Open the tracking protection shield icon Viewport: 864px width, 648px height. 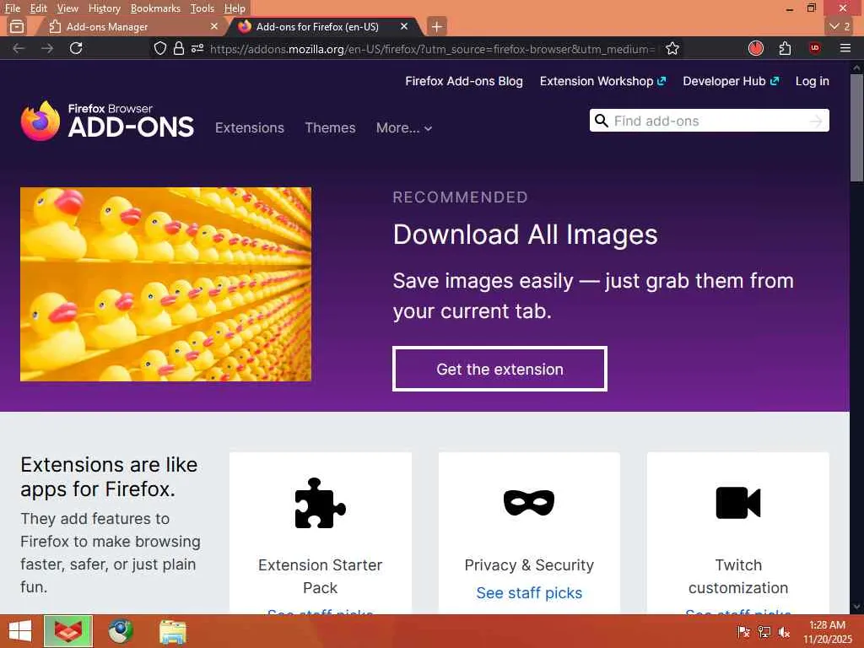(159, 48)
